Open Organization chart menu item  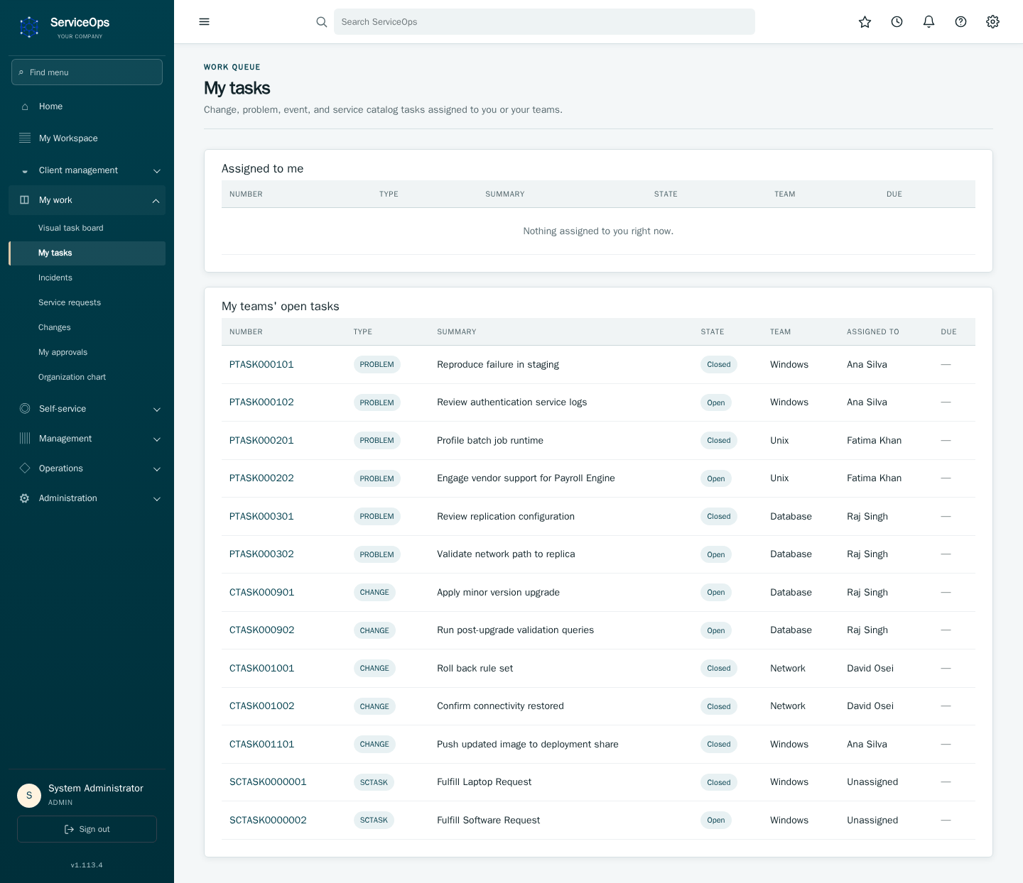pos(87,377)
